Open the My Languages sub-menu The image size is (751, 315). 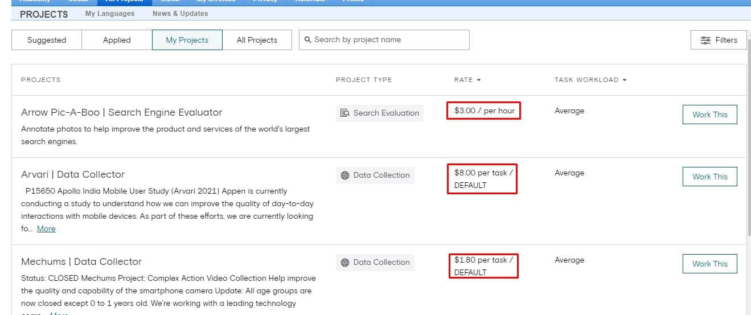110,14
